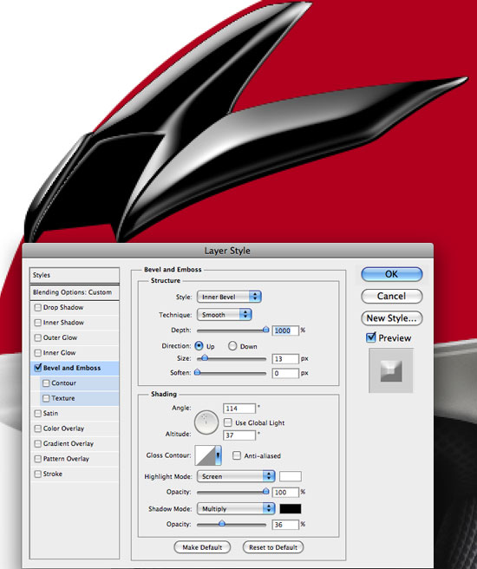This screenshot has width=477, height=569.
Task: Click the Highlight Opacity field 100
Action: [x=285, y=493]
